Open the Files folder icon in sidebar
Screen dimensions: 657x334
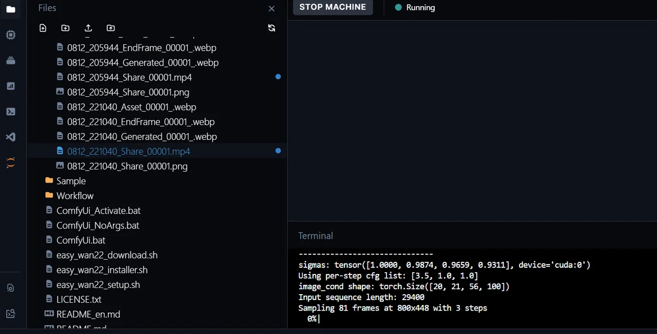click(10, 9)
